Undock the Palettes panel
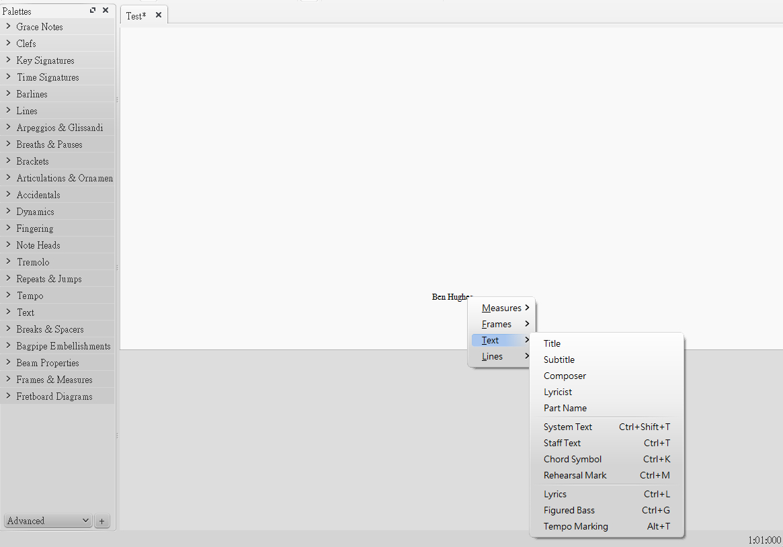Screen dimensions: 783x547 92,10
